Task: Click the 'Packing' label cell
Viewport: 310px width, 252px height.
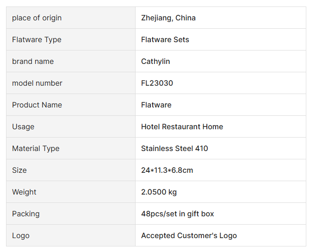Action: coord(26,214)
